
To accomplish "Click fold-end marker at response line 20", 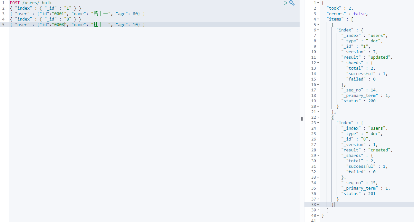I will pyautogui.click(x=318, y=107).
